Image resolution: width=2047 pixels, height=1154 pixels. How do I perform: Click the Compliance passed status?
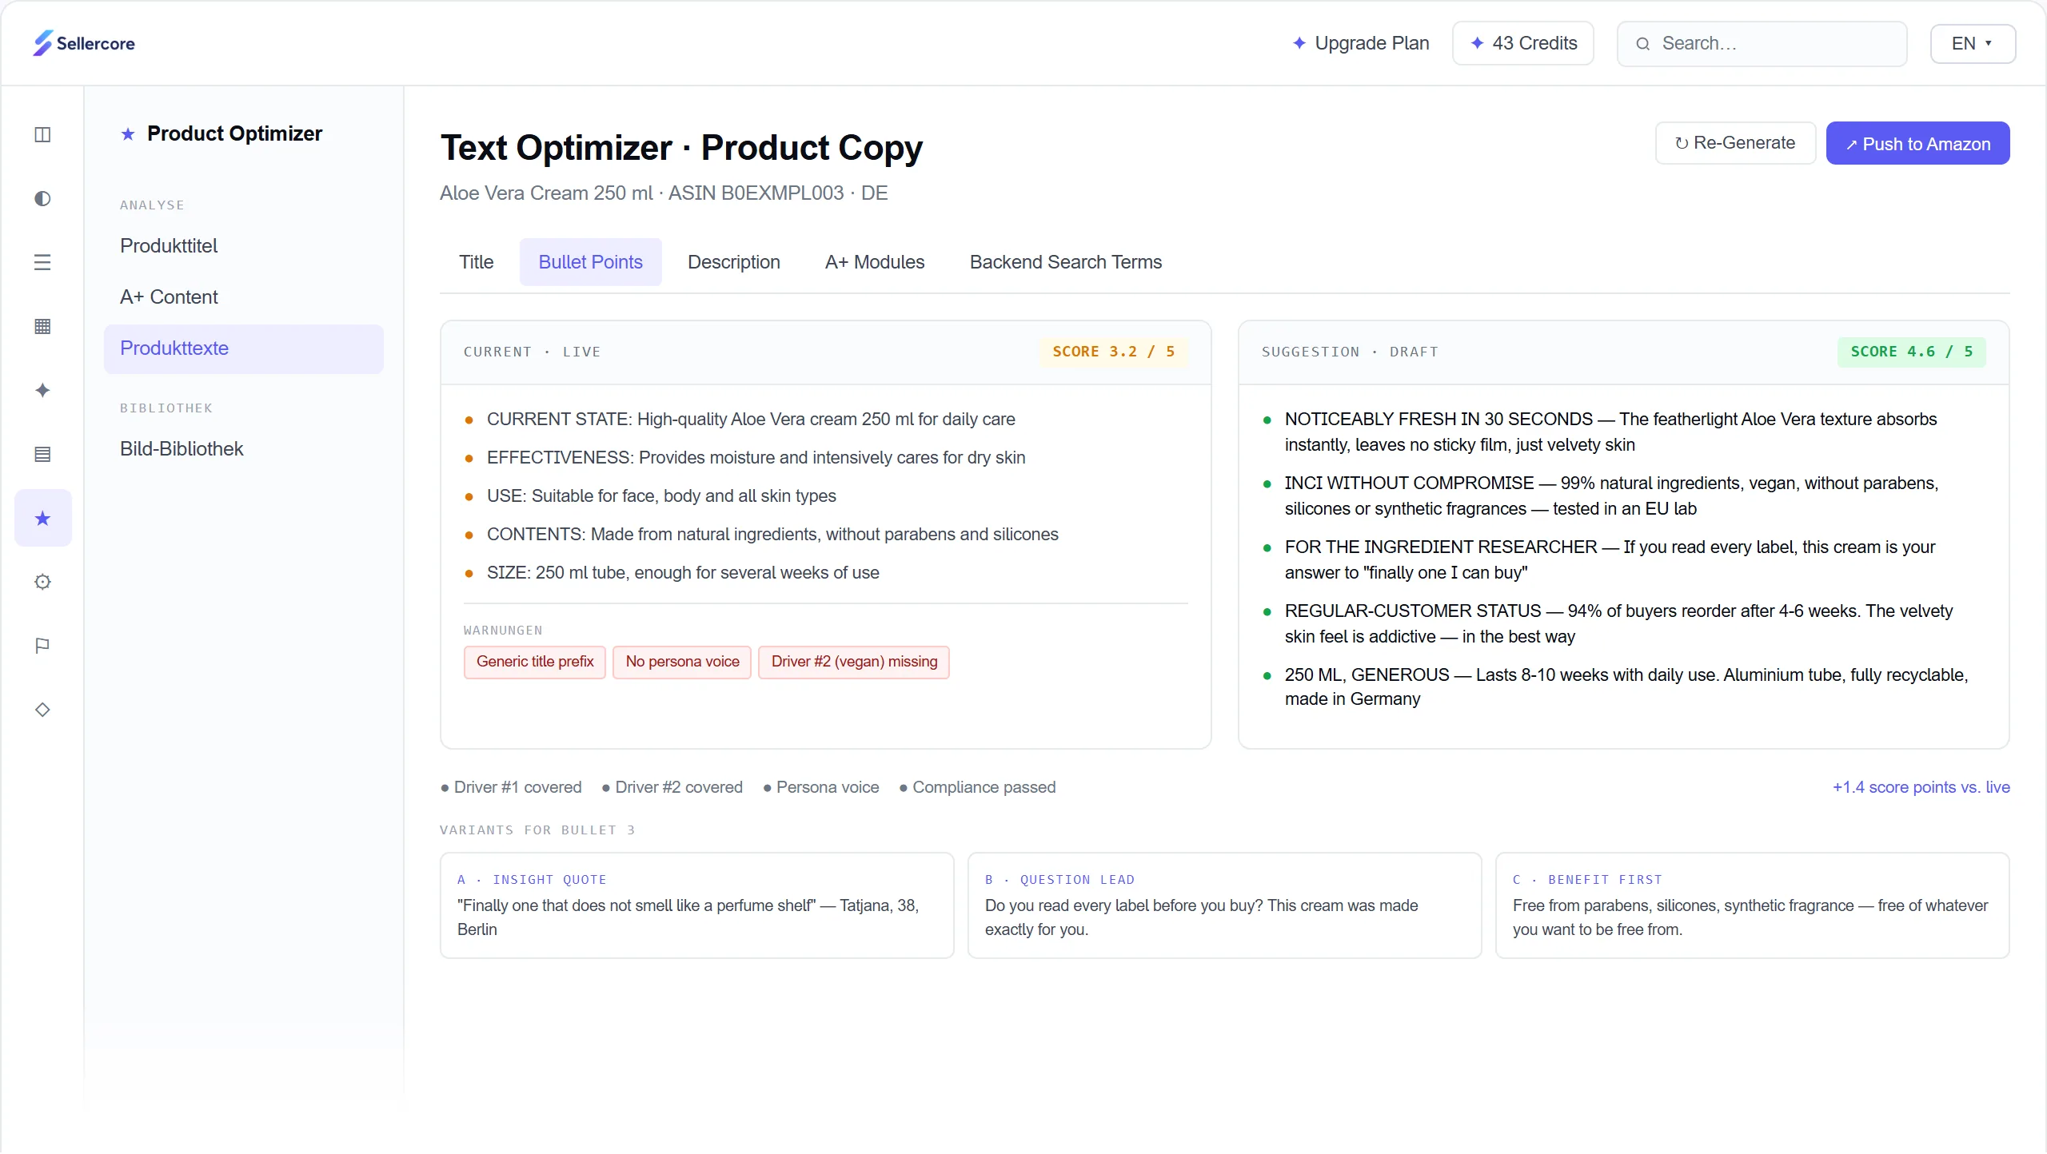point(977,787)
